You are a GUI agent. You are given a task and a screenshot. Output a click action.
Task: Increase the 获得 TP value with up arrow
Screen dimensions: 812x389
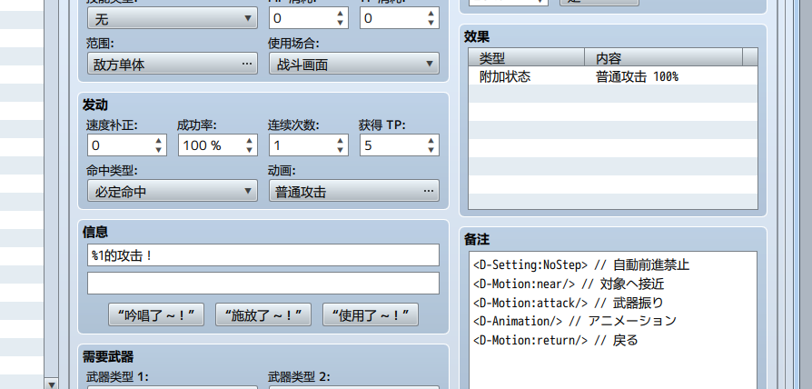431,140
